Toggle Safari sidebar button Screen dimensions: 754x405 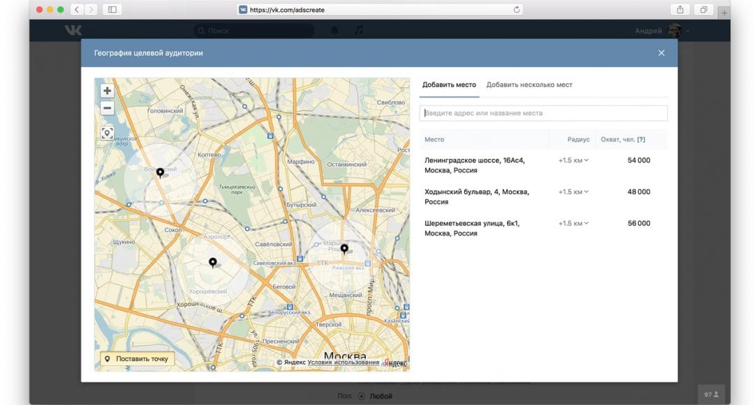112,10
